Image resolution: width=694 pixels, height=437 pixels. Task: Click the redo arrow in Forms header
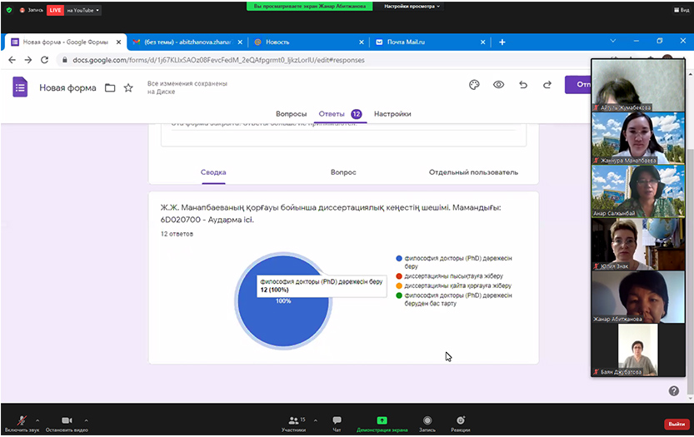(x=547, y=85)
